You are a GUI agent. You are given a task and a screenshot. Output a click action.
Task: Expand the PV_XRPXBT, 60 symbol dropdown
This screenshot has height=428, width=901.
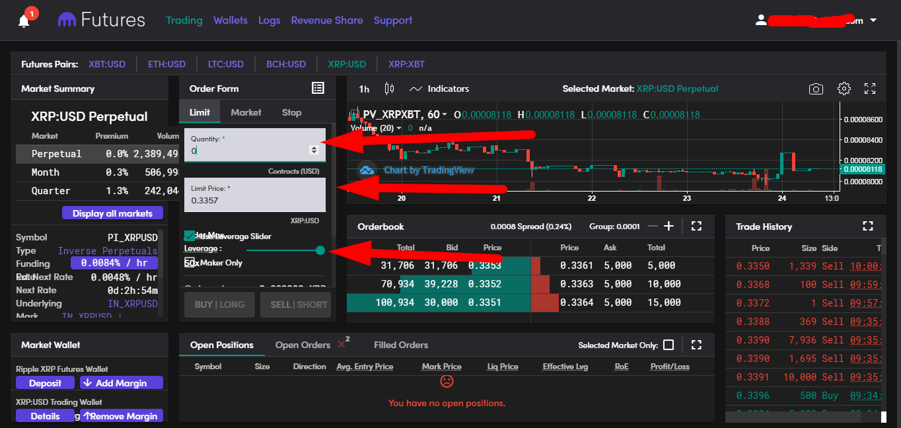point(445,115)
